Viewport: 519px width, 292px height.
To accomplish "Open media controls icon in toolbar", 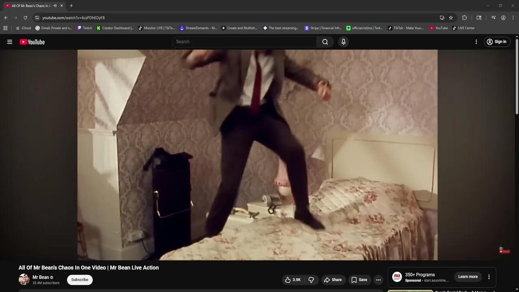I will click(x=493, y=18).
